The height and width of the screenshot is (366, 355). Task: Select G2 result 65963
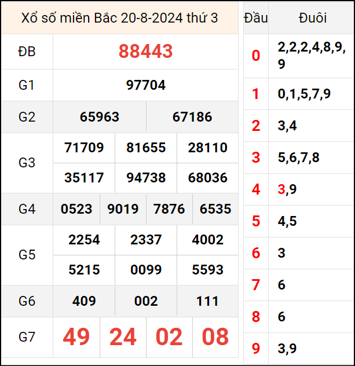coord(99,117)
